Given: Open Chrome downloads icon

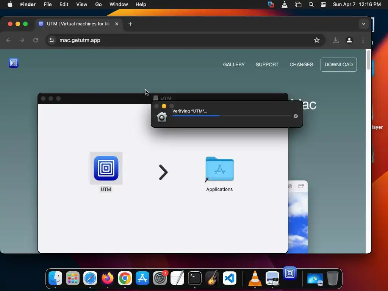Looking at the screenshot, I should point(336,40).
